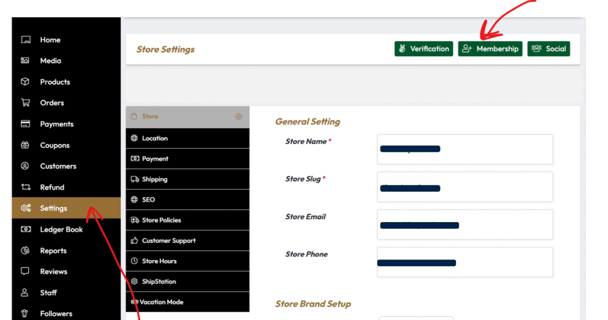
Task: Click the Products box icon
Action: [x=26, y=82]
